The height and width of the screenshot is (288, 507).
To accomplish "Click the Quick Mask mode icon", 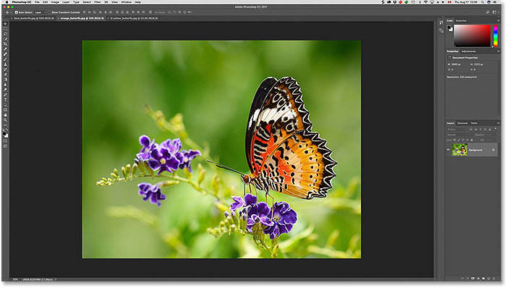I will pyautogui.click(x=5, y=141).
